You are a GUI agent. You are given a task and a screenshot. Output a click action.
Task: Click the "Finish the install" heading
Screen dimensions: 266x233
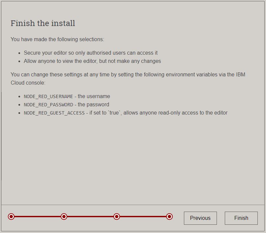click(43, 23)
